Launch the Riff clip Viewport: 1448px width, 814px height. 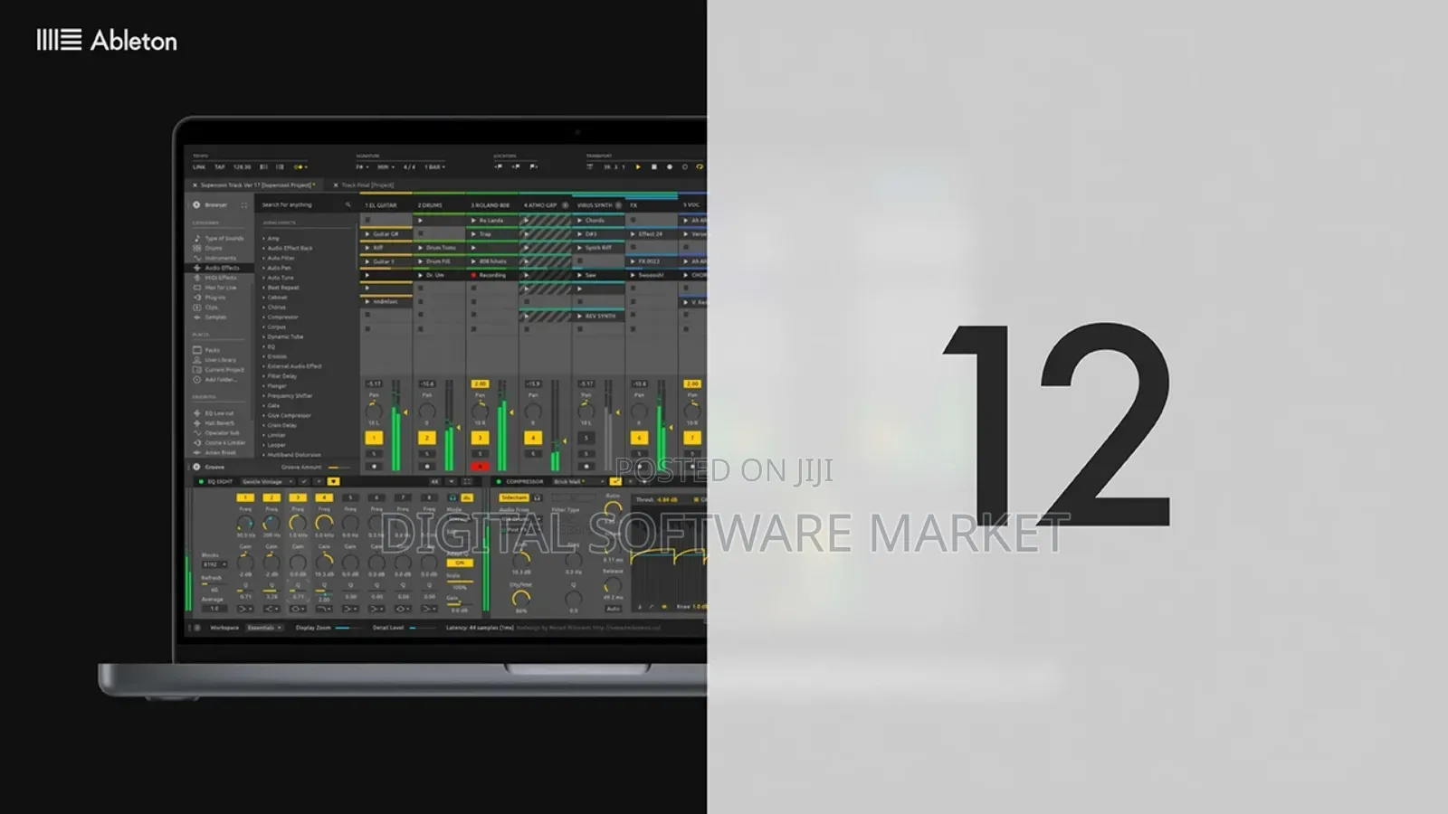[x=367, y=248]
